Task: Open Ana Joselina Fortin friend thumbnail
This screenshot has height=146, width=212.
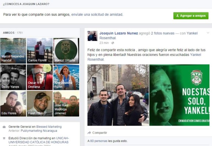Action: click(66, 77)
